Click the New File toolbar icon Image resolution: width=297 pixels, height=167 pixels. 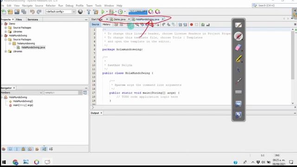[x=4, y=12]
